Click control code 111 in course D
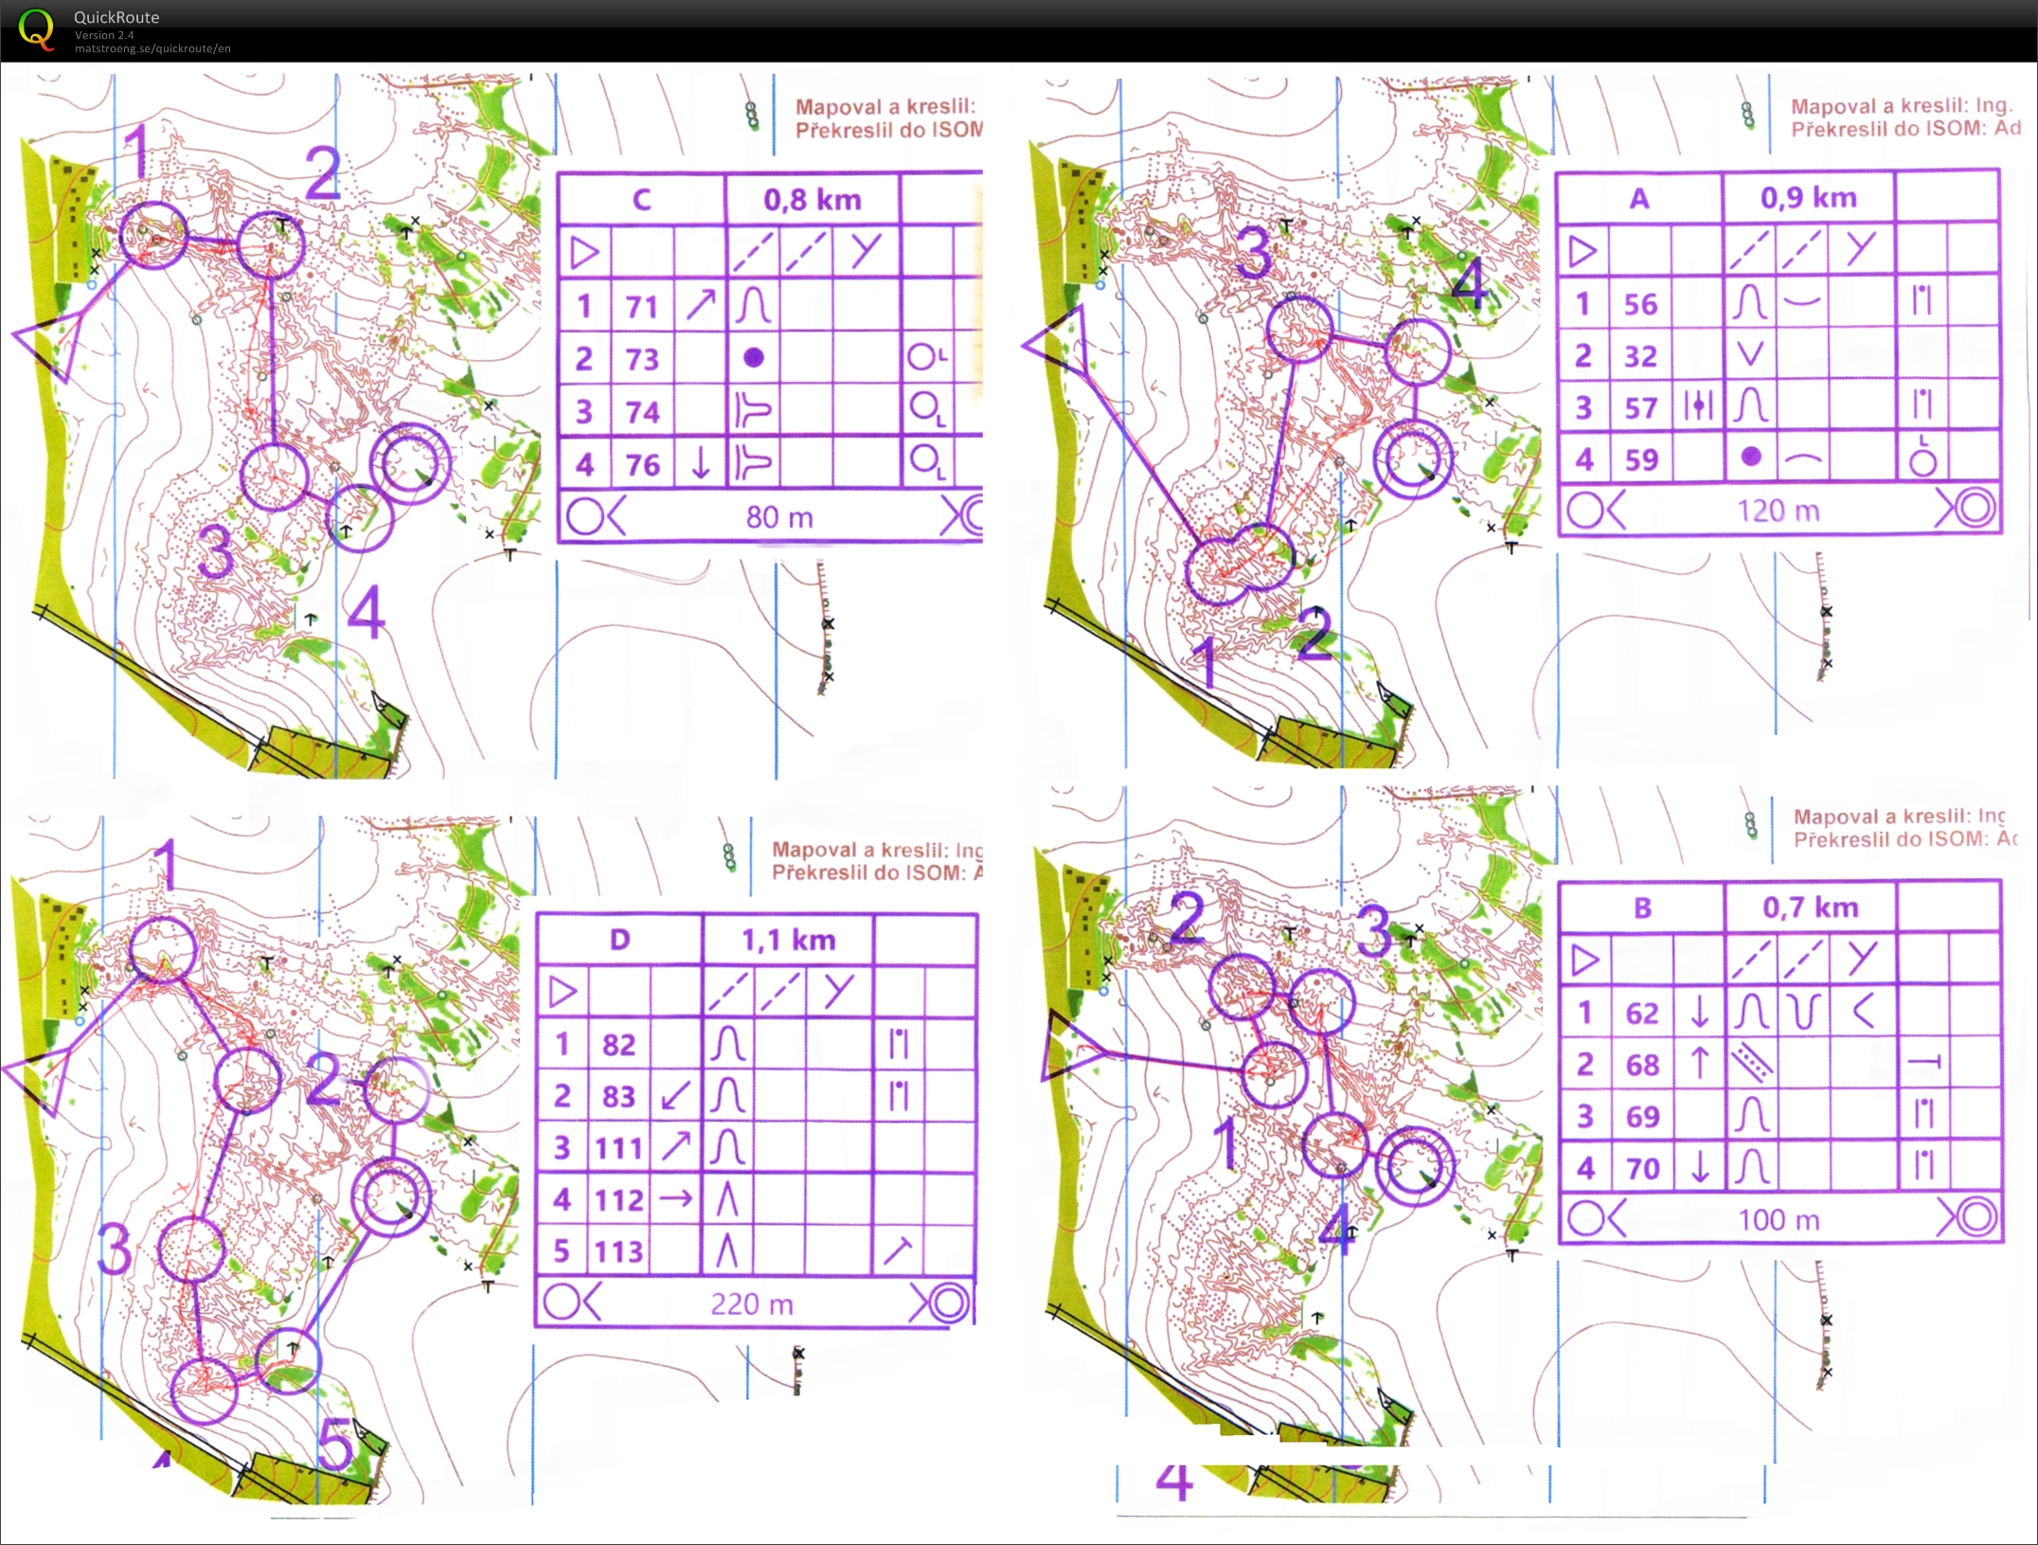This screenshot has width=2038, height=1545. pyautogui.click(x=619, y=1148)
